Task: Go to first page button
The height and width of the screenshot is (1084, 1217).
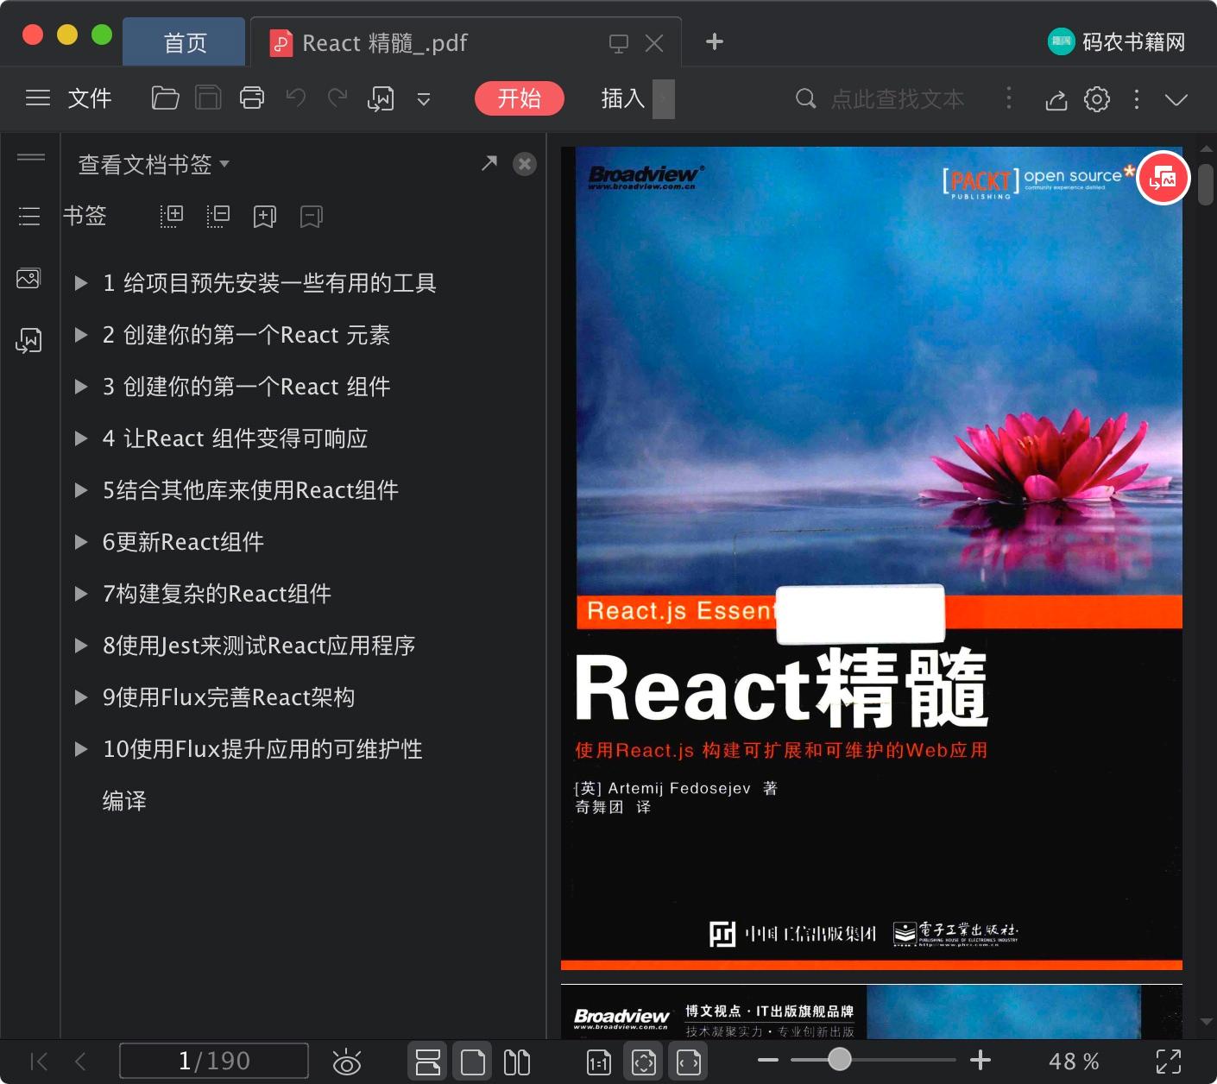Action: [39, 1062]
